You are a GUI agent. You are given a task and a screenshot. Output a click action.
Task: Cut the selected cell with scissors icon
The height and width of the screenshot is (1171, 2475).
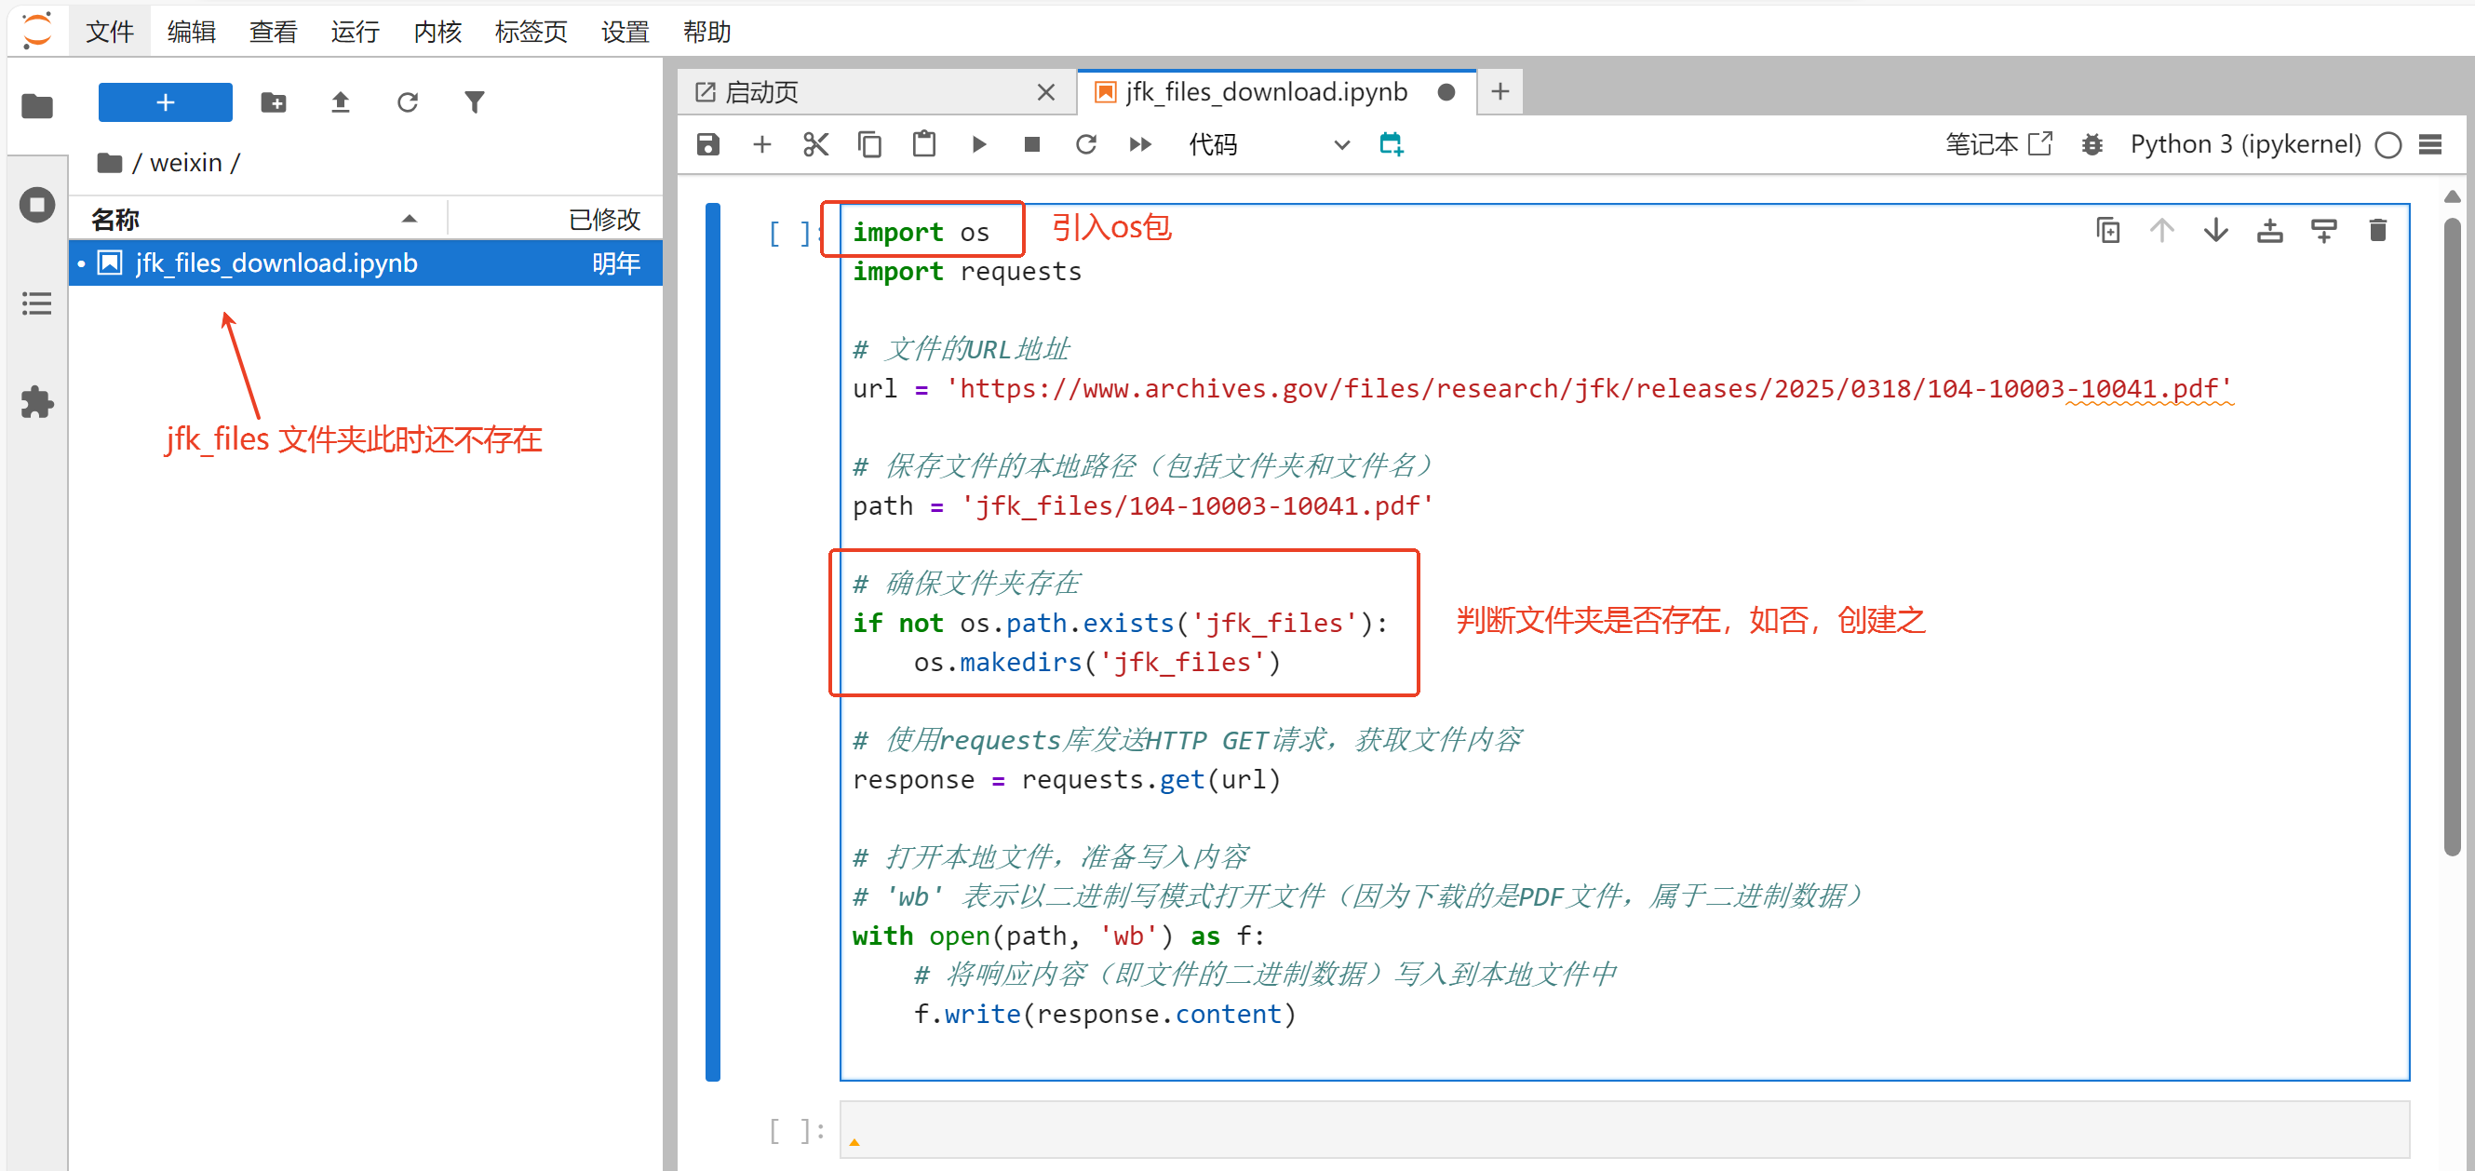click(x=815, y=144)
